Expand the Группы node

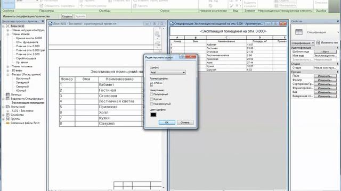pos(3,119)
